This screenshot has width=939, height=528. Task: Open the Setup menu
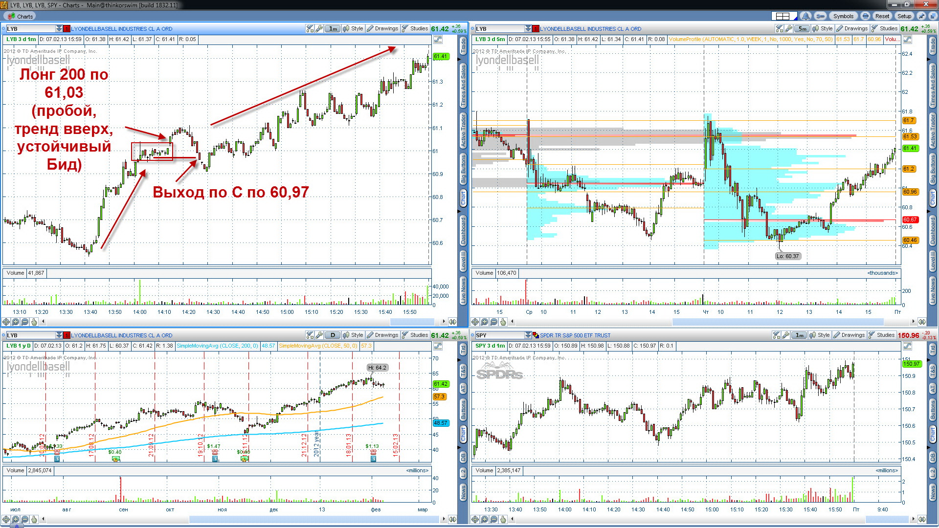click(905, 16)
